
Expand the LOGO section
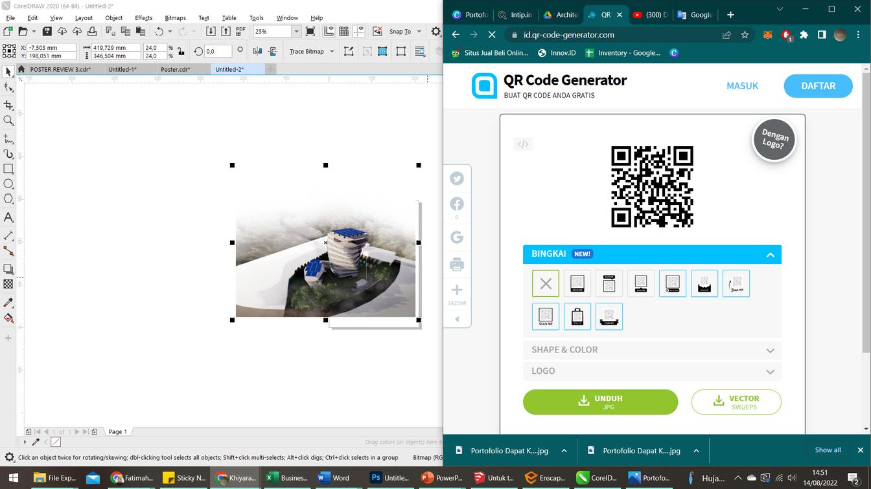pos(652,371)
